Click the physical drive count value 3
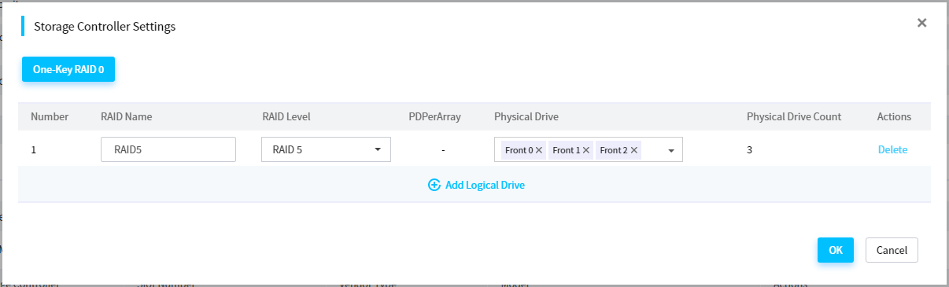The image size is (949, 287). 750,149
